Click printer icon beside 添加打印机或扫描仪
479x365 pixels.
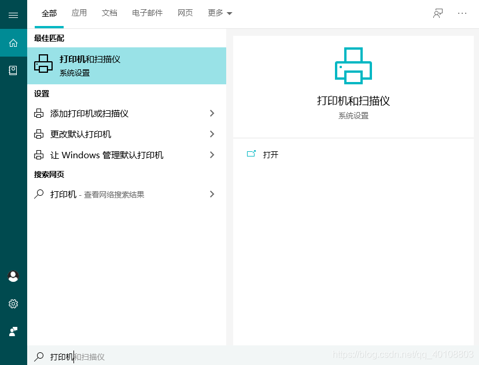click(39, 113)
